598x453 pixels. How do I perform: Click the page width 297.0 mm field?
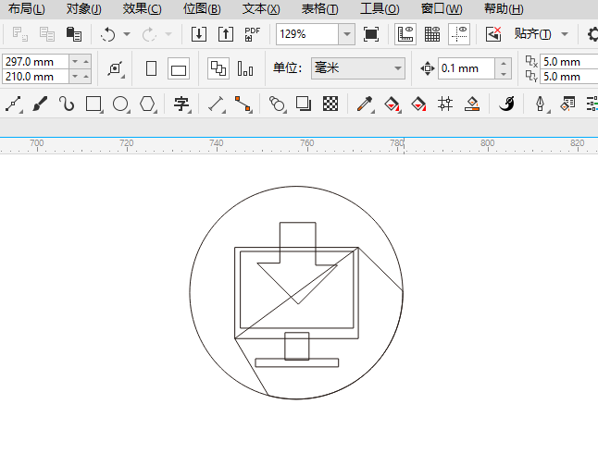pos(35,61)
